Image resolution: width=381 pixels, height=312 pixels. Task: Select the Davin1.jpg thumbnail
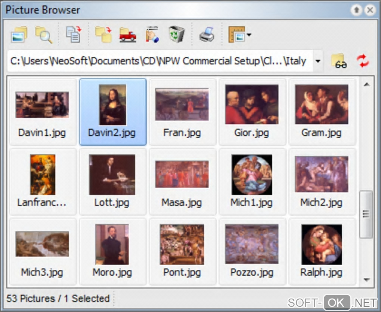point(43,112)
